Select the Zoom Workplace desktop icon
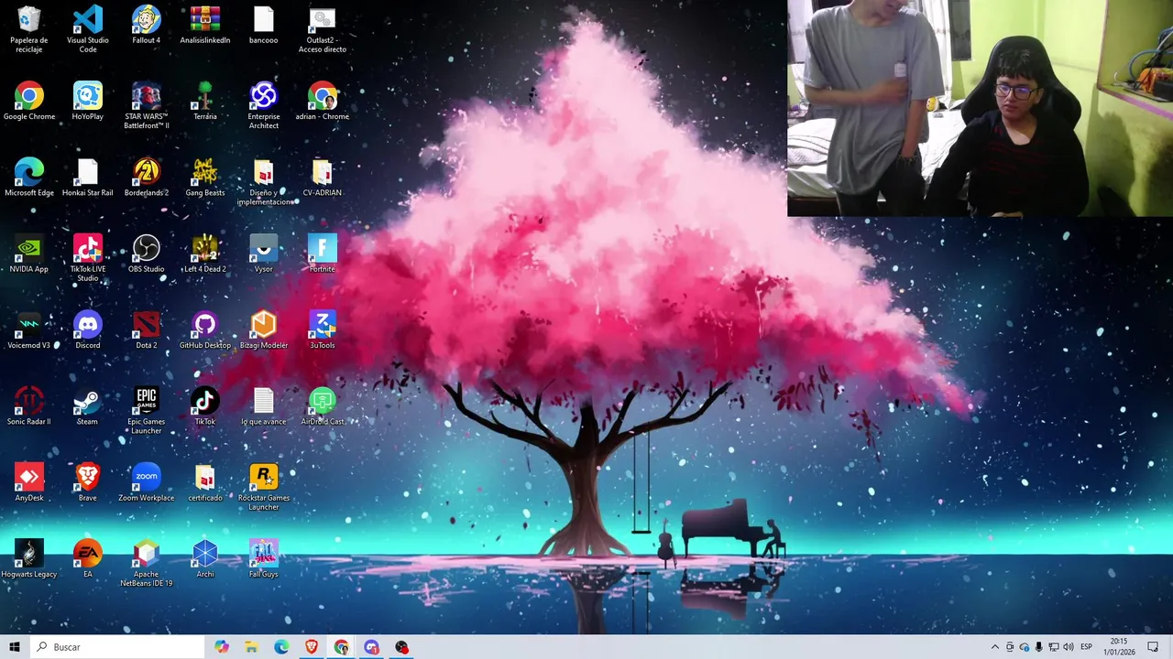Image resolution: width=1173 pixels, height=659 pixels. pos(146,477)
